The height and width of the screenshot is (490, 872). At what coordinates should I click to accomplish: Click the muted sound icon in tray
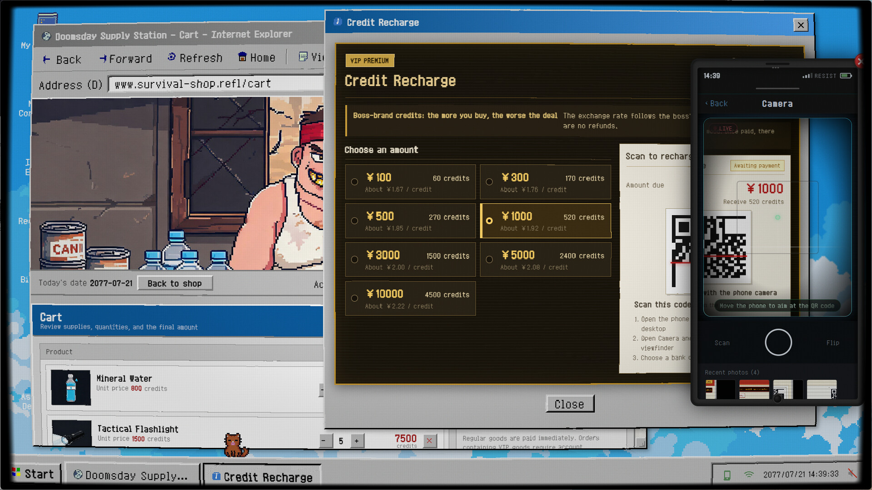pyautogui.click(x=852, y=474)
